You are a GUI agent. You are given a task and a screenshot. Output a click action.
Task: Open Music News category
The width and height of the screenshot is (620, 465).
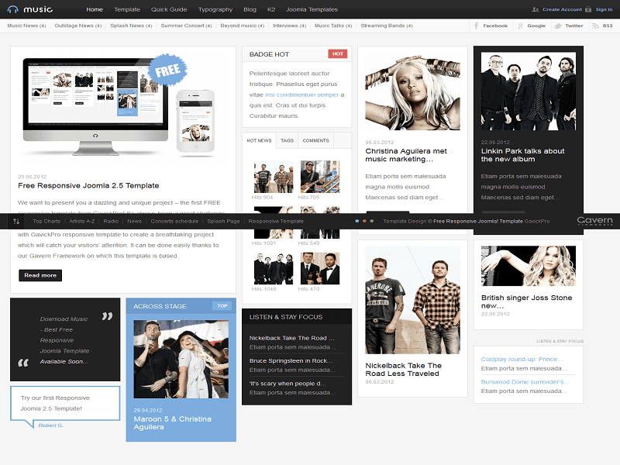(x=26, y=26)
